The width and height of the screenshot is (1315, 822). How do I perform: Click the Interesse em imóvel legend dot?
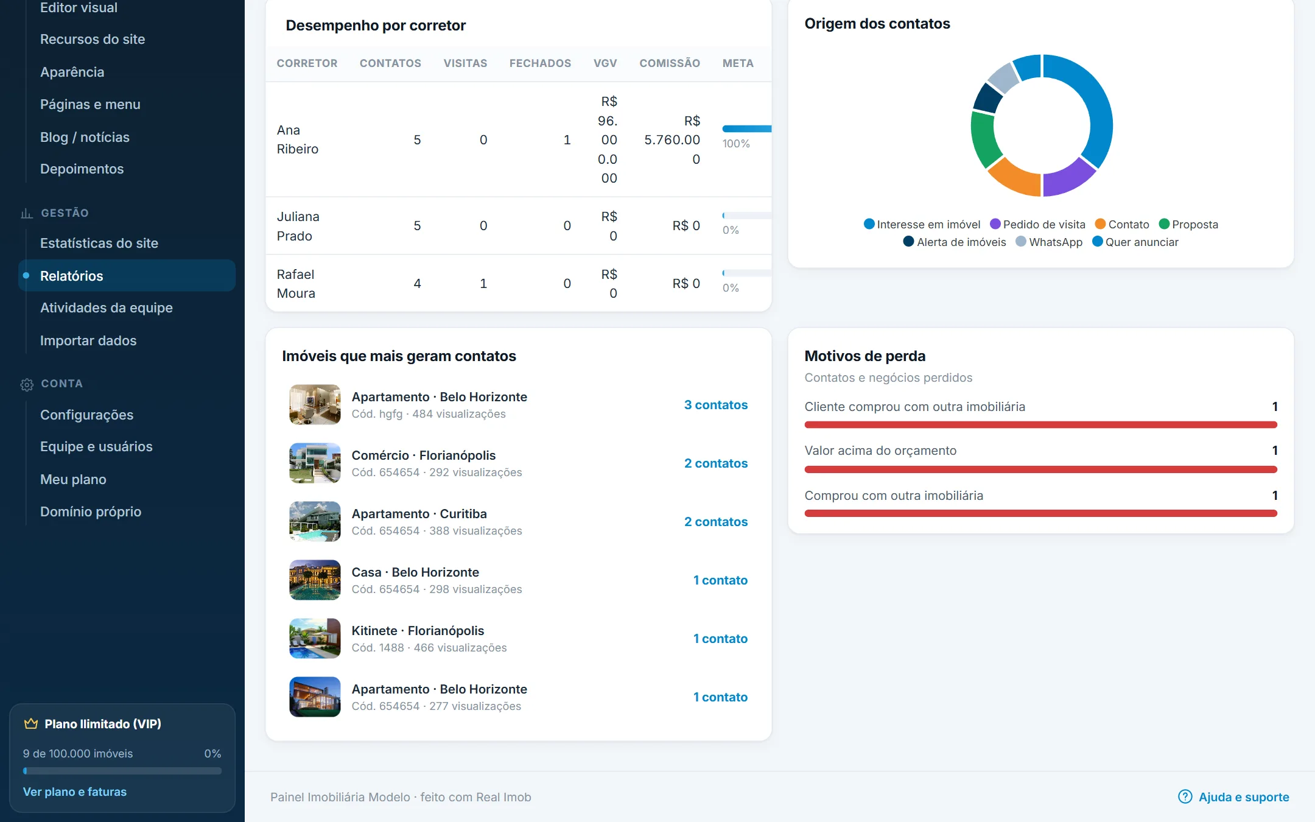tap(869, 224)
